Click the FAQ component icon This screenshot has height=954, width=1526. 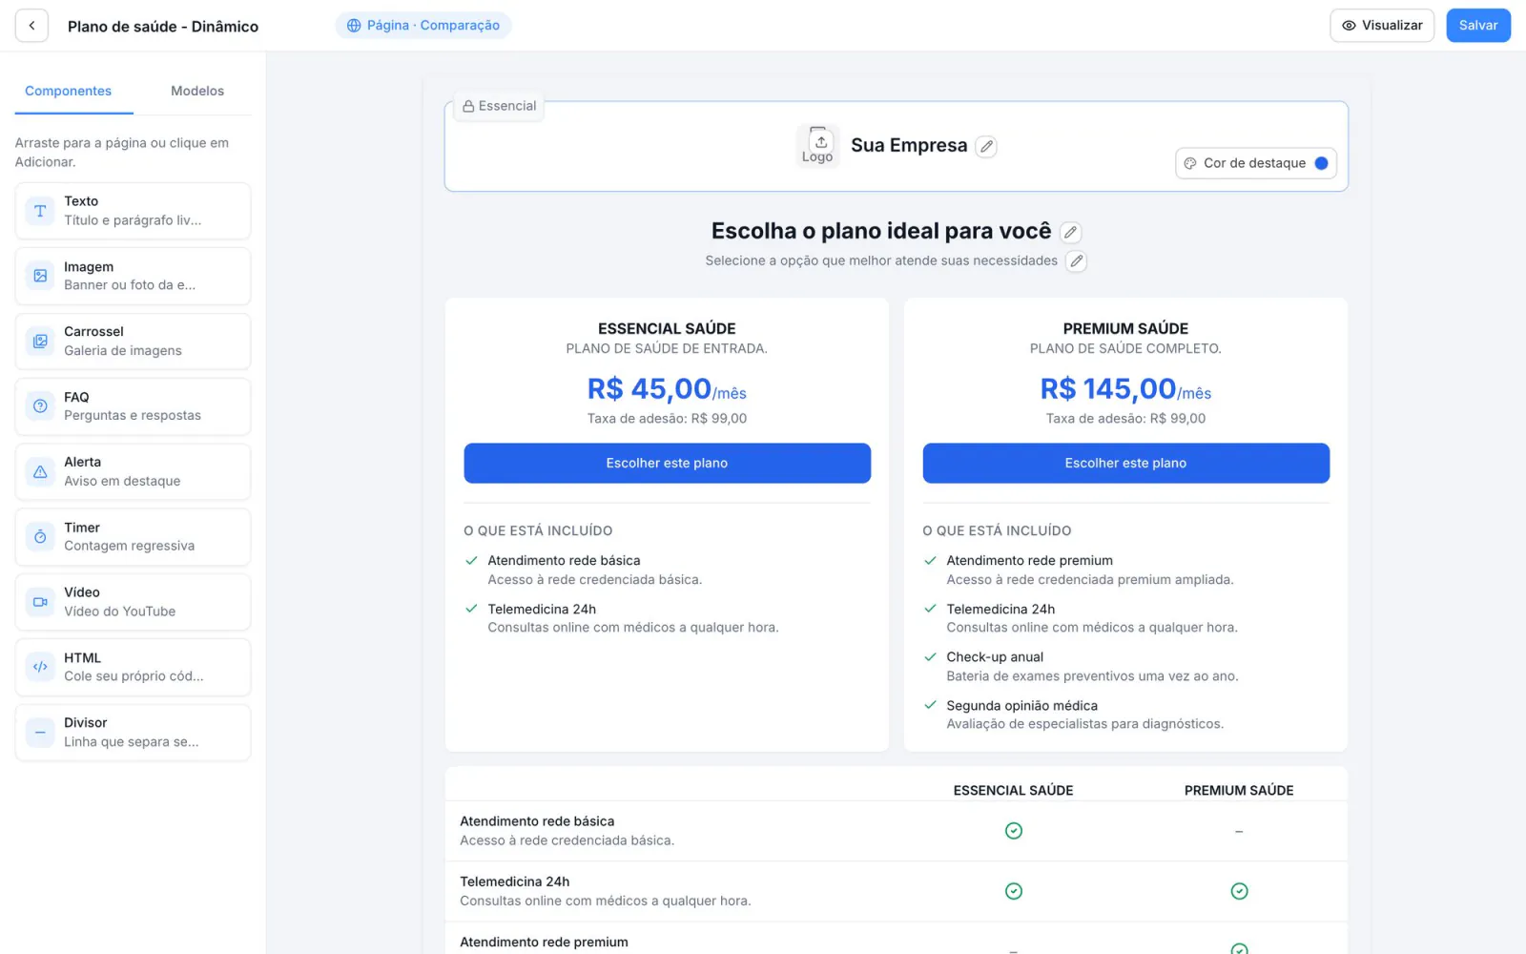click(40, 406)
